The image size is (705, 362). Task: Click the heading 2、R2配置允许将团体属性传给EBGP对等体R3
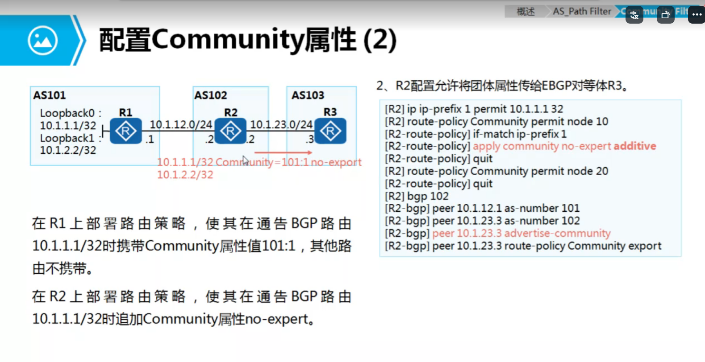coord(502,86)
